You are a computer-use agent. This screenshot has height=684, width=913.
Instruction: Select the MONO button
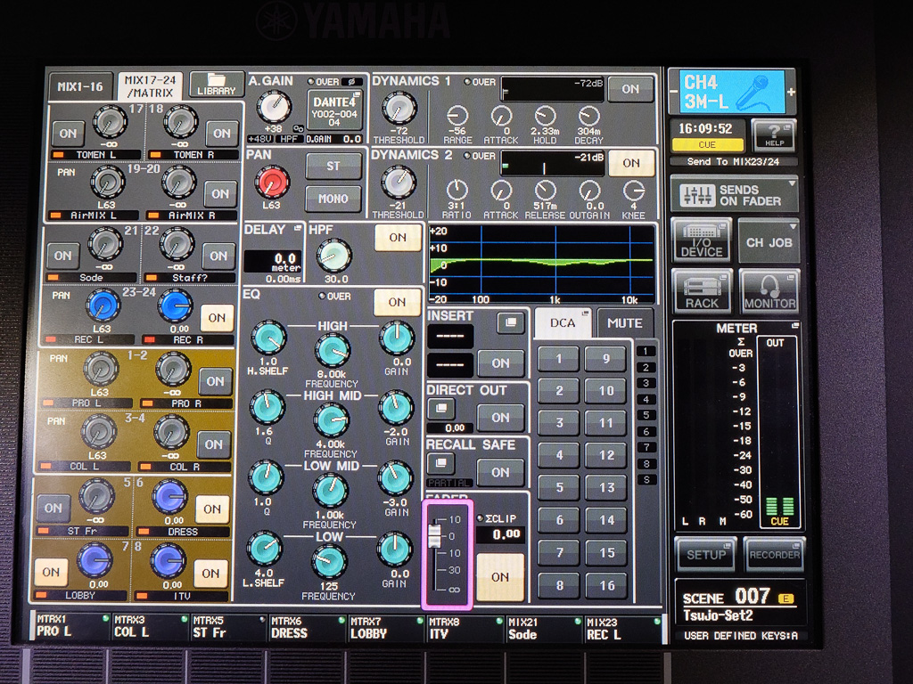pyautogui.click(x=333, y=198)
